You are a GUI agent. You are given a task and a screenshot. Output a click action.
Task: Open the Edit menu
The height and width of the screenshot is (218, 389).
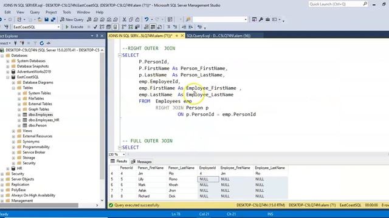tap(7, 12)
